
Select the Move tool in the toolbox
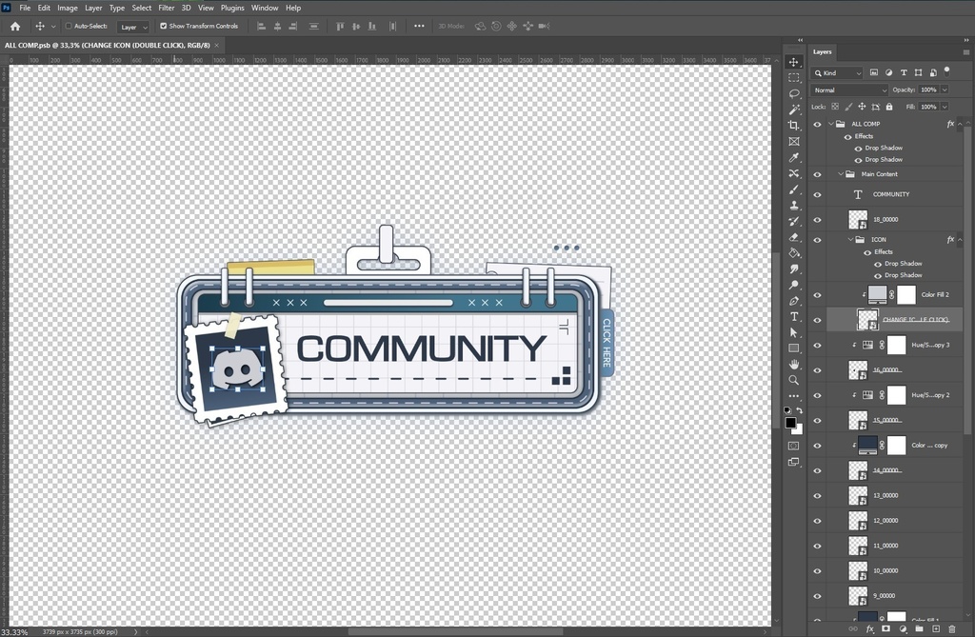point(794,62)
